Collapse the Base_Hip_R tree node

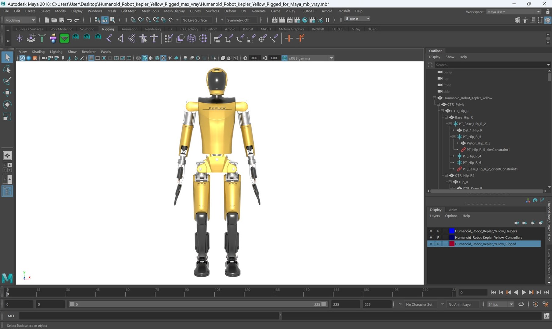coord(446,117)
